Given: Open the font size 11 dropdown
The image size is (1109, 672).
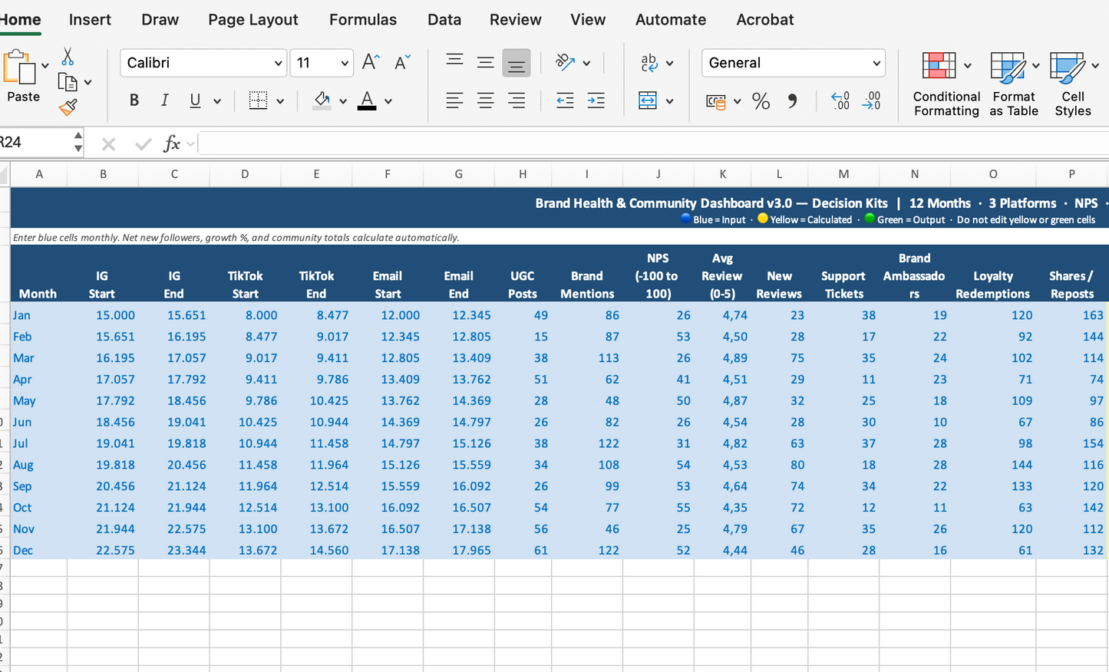Looking at the screenshot, I should tap(345, 64).
